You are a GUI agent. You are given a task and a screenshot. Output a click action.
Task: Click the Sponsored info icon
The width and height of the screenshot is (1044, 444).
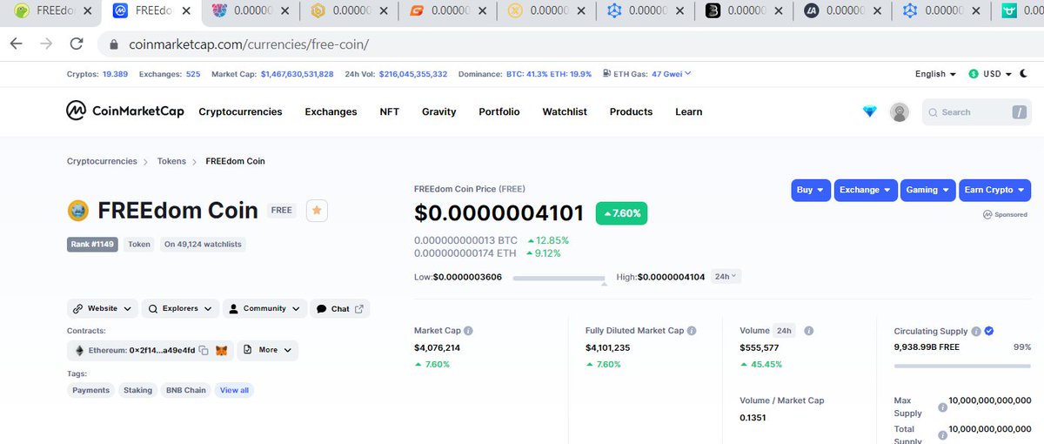(987, 214)
